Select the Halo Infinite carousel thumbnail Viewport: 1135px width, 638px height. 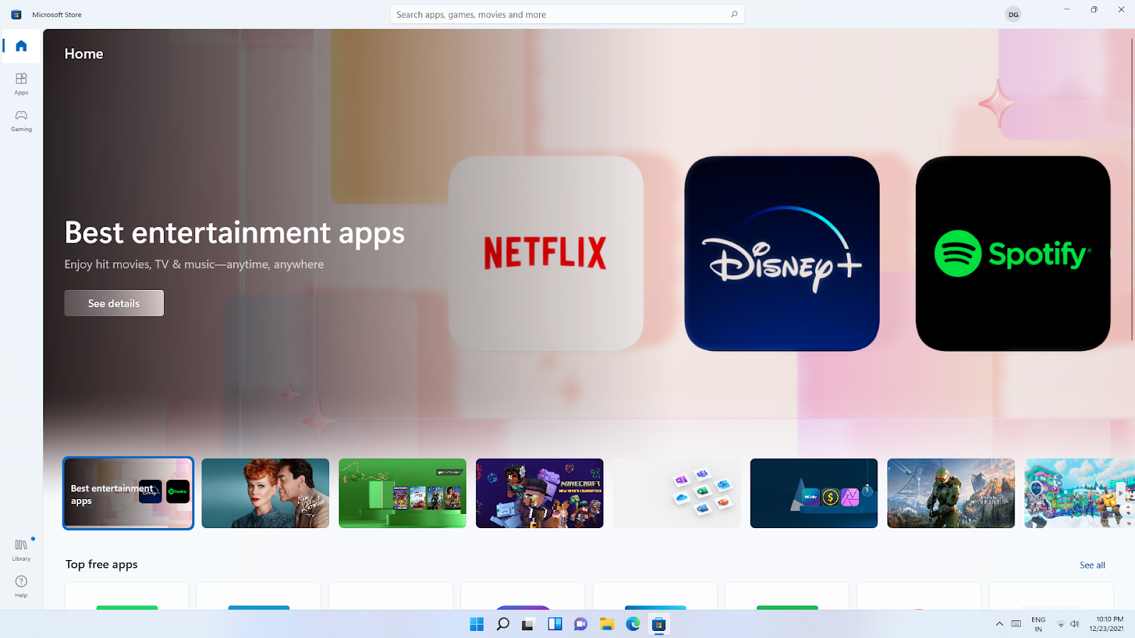[x=951, y=493]
